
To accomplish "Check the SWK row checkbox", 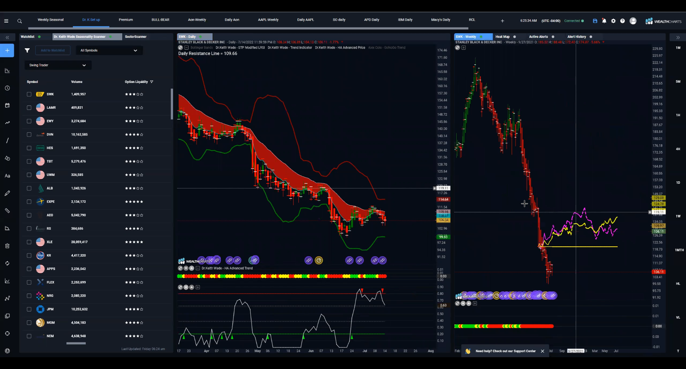I will coord(29,94).
